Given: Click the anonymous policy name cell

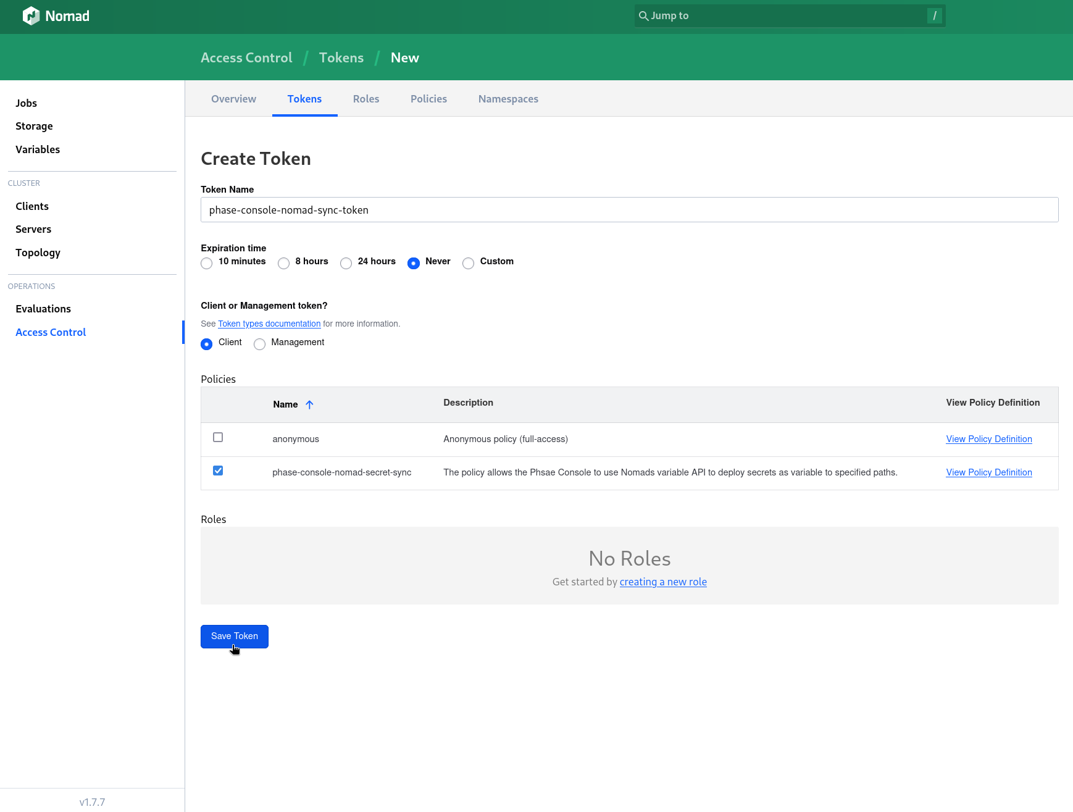Looking at the screenshot, I should click(x=296, y=439).
